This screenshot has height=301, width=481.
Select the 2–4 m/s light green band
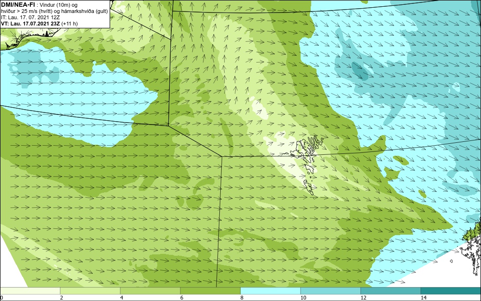pos(90,291)
